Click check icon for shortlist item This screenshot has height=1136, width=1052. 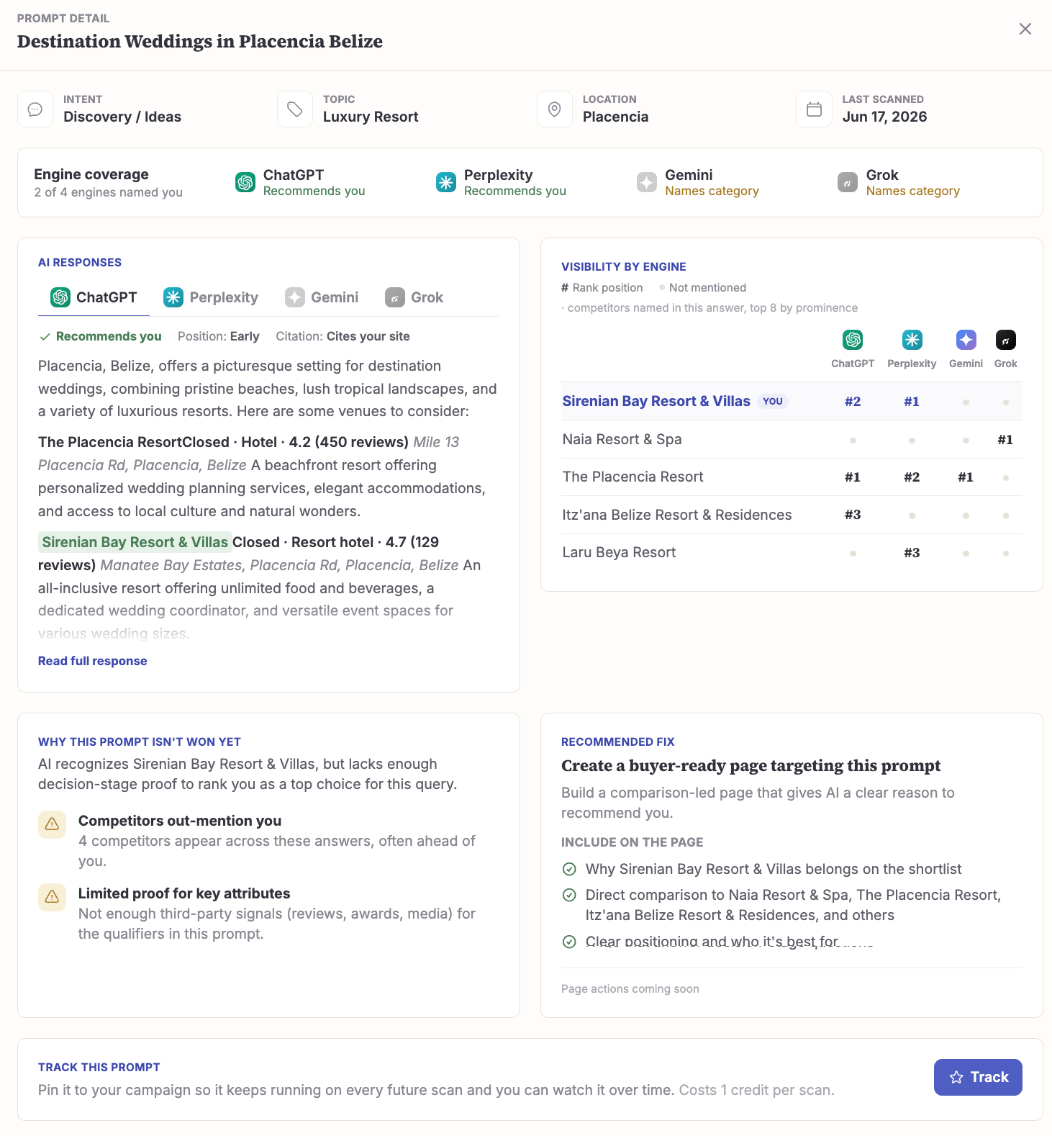coord(569,869)
